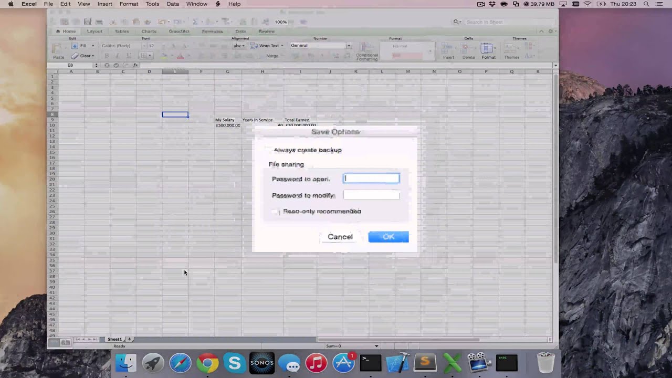This screenshot has height=378, width=672.
Task: Toggle Bold formatting button
Action: pos(107,56)
